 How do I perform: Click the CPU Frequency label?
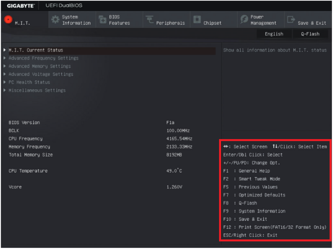[26, 139]
